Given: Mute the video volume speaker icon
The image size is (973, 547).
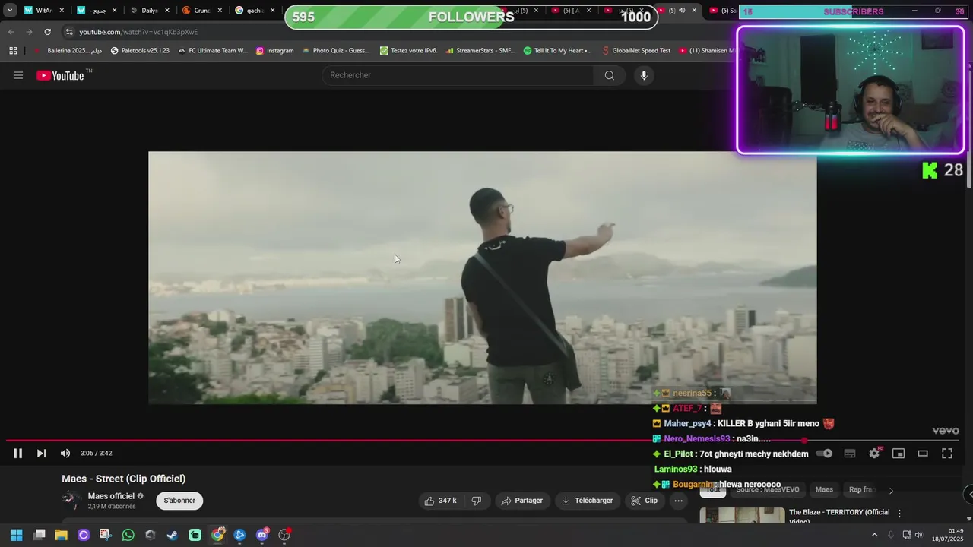Looking at the screenshot, I should pos(65,454).
